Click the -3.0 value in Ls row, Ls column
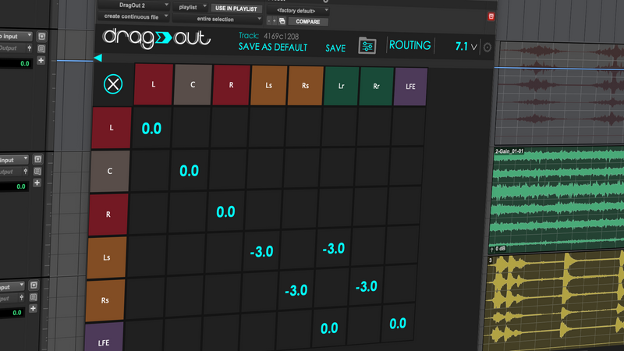The image size is (624, 351). click(x=261, y=251)
